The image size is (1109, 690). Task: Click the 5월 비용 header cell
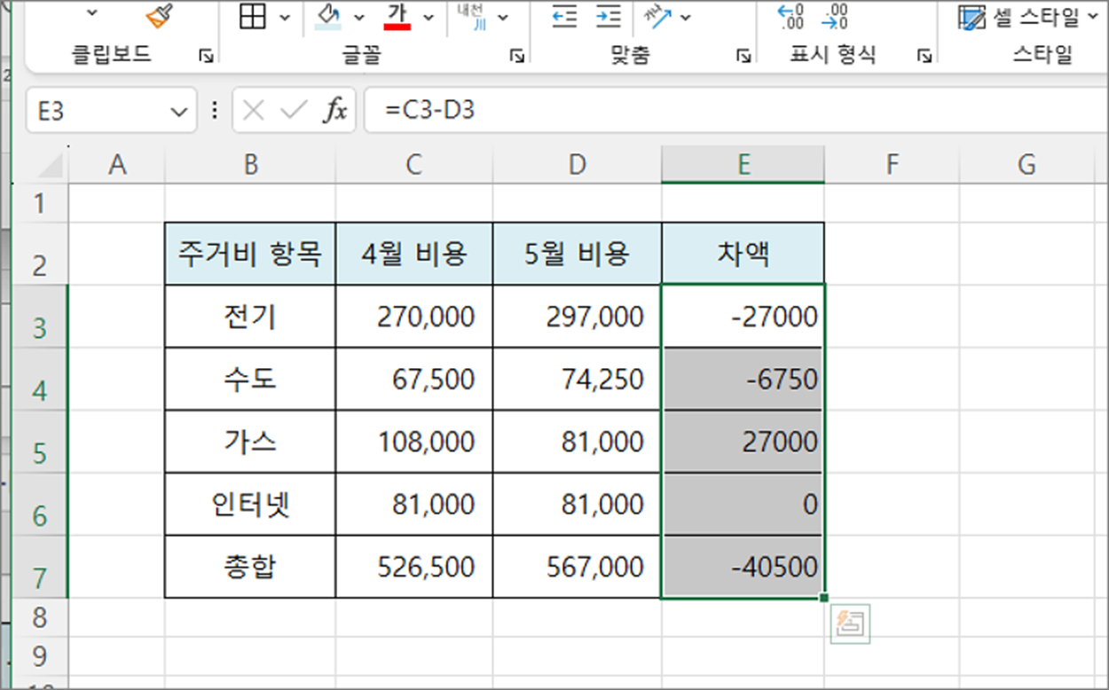[578, 255]
